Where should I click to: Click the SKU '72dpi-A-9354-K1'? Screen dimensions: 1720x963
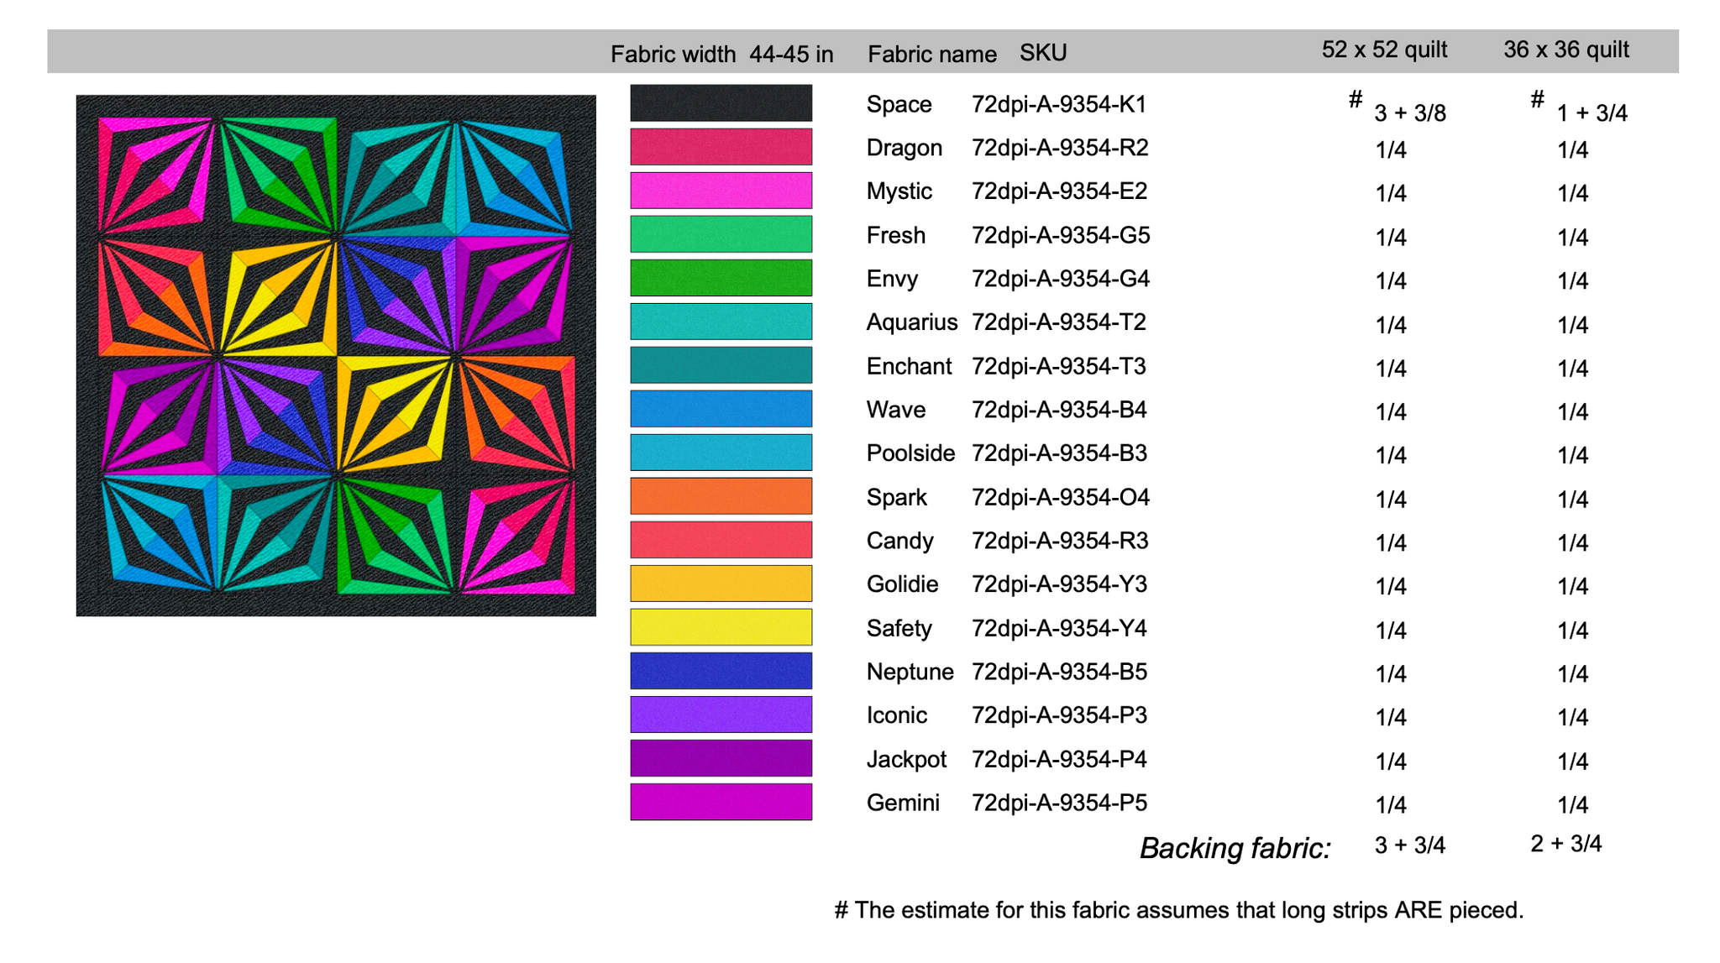click(x=1059, y=104)
